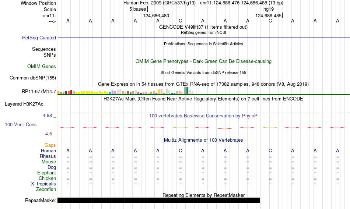Select the Common dbSNP(155) track label
Screen dimensions: 350x209
[x=33, y=78]
